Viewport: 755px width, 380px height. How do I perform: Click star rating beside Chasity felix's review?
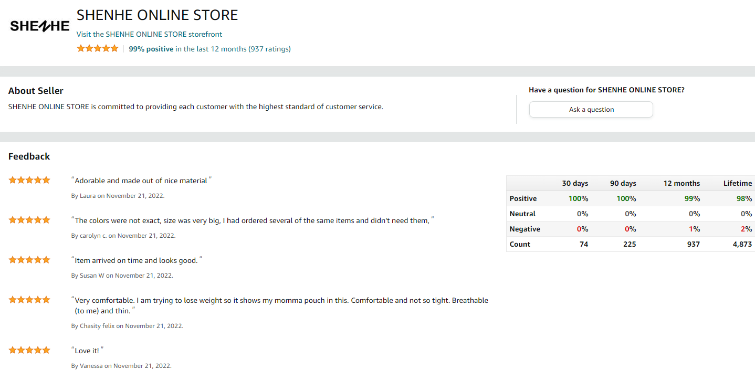pyautogui.click(x=29, y=300)
